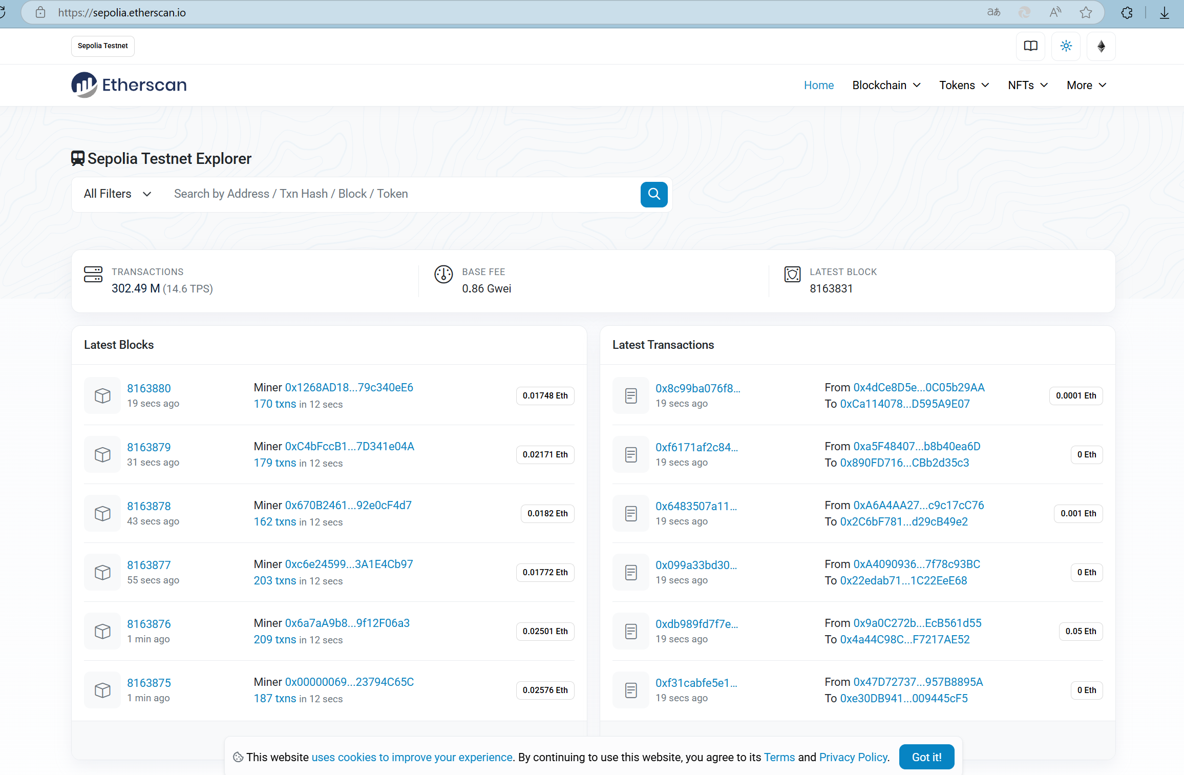Image resolution: width=1184 pixels, height=775 pixels.
Task: Click document icon beside 0xf6171af2c84 transaction
Action: 631,454
